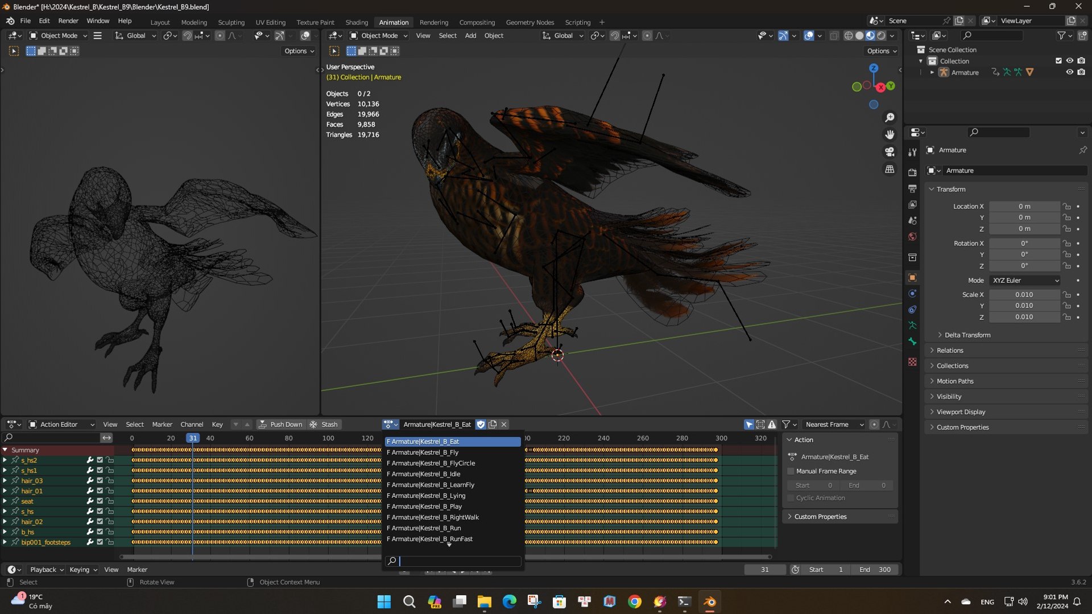Switch to the Shading workspace tab
Image resolution: width=1092 pixels, height=614 pixels.
tap(357, 22)
